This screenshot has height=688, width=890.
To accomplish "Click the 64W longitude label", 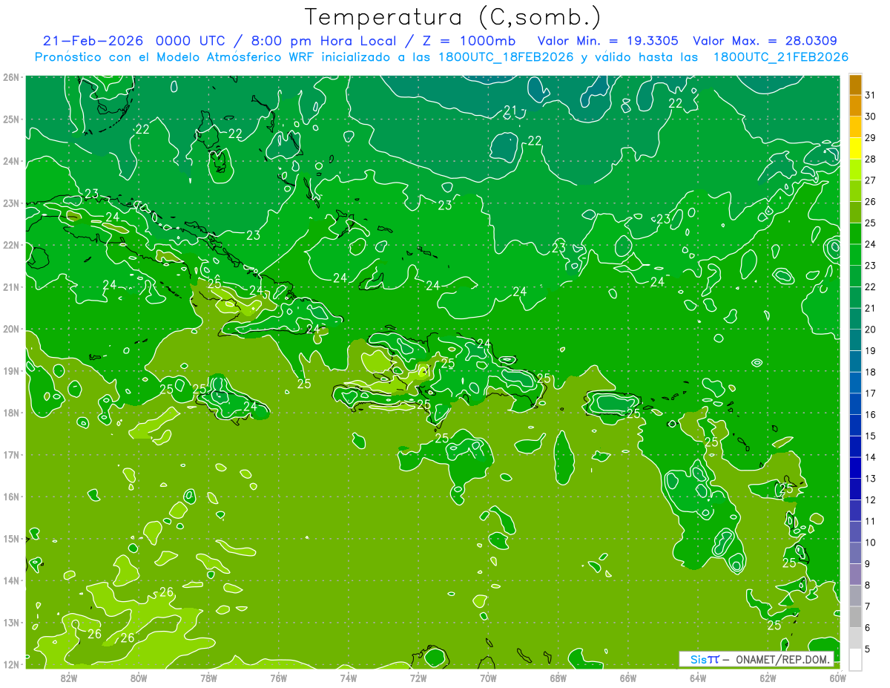I will coord(698,678).
